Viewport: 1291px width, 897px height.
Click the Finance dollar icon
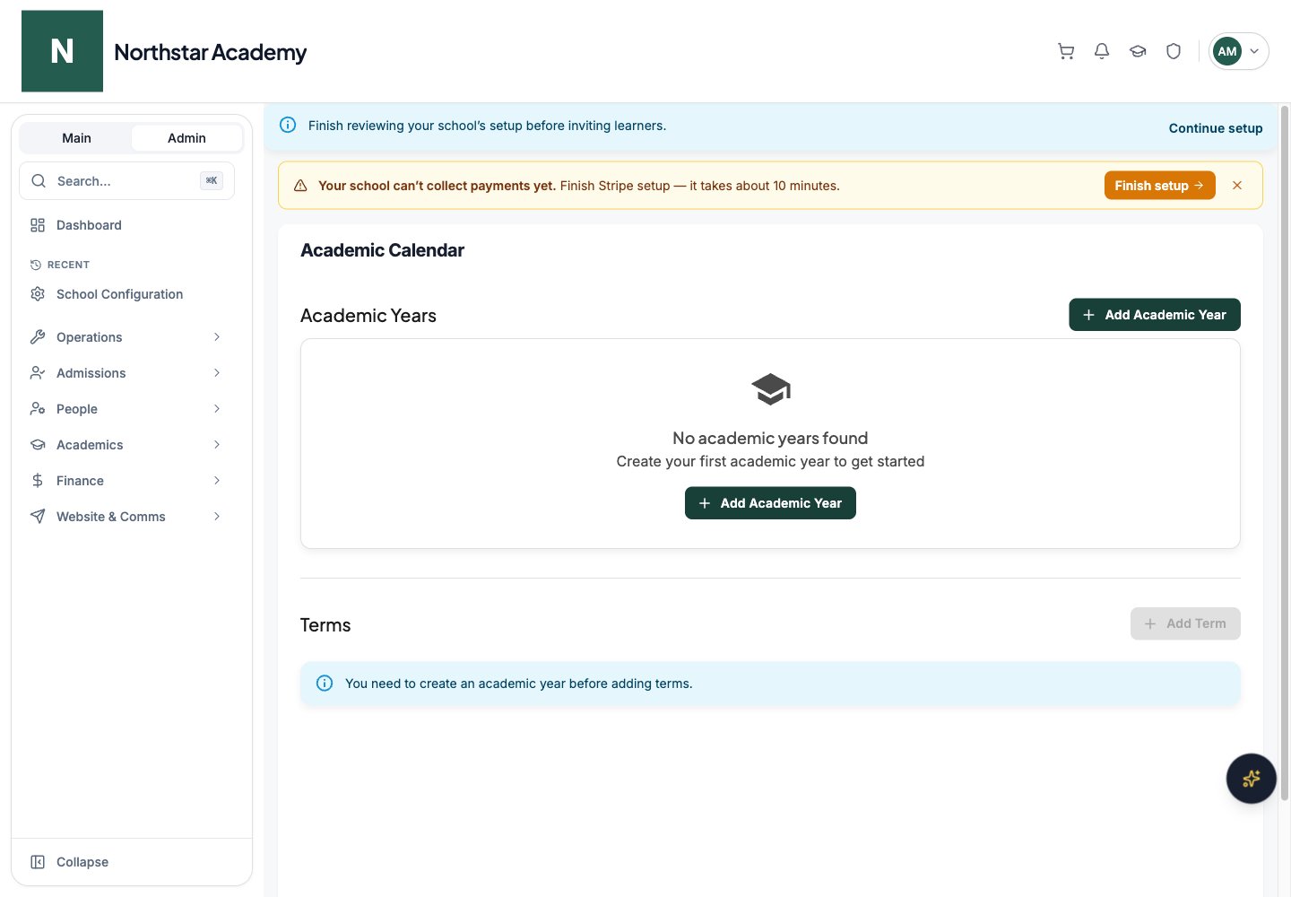[38, 481]
